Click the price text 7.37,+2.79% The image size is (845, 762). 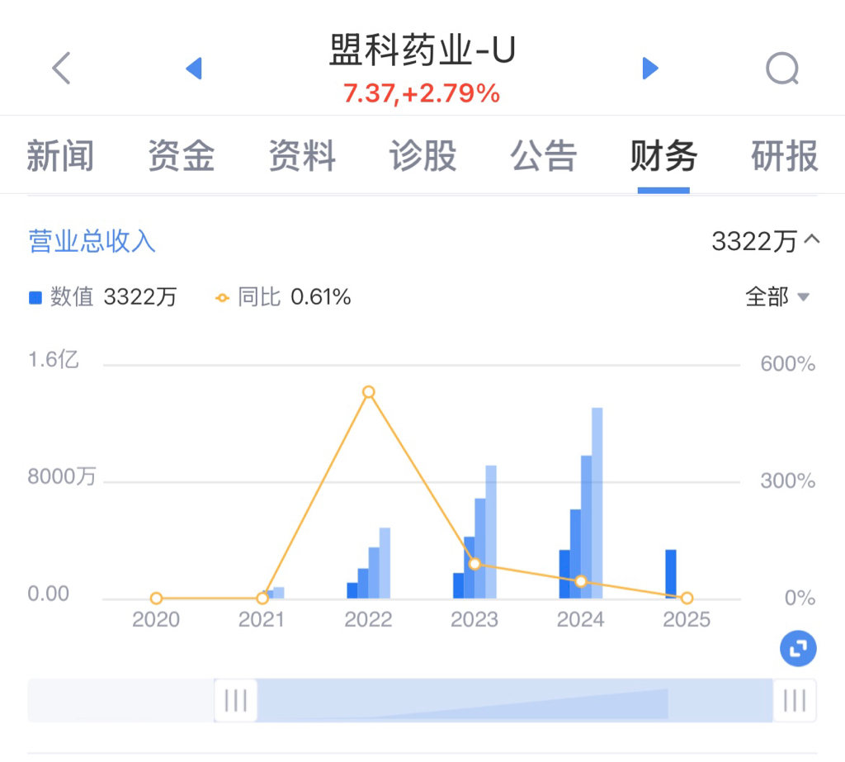point(422,93)
